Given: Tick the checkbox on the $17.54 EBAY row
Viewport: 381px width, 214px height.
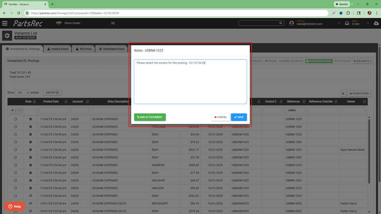Looking at the screenshot, I should [15, 173].
